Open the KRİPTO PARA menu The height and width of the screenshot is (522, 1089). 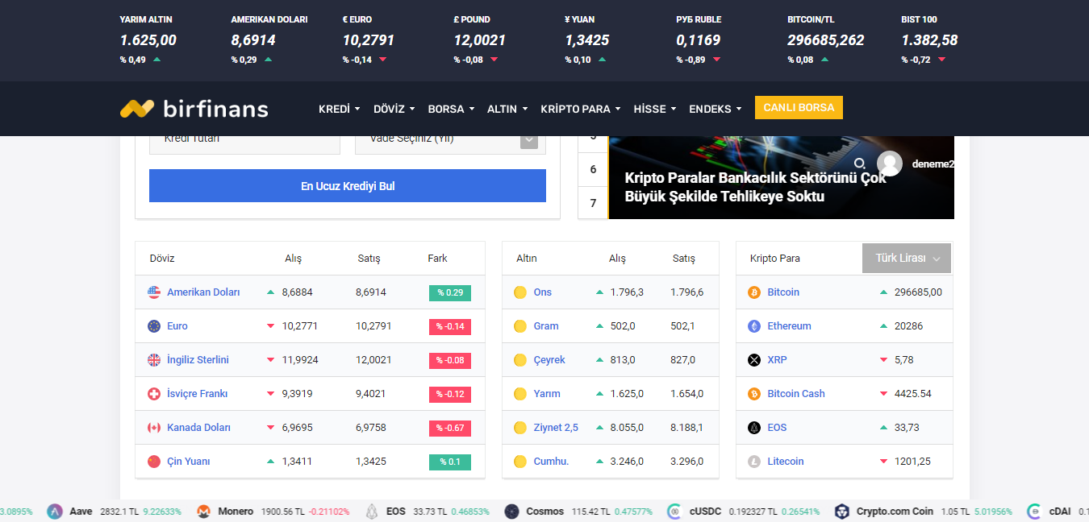pyautogui.click(x=581, y=109)
